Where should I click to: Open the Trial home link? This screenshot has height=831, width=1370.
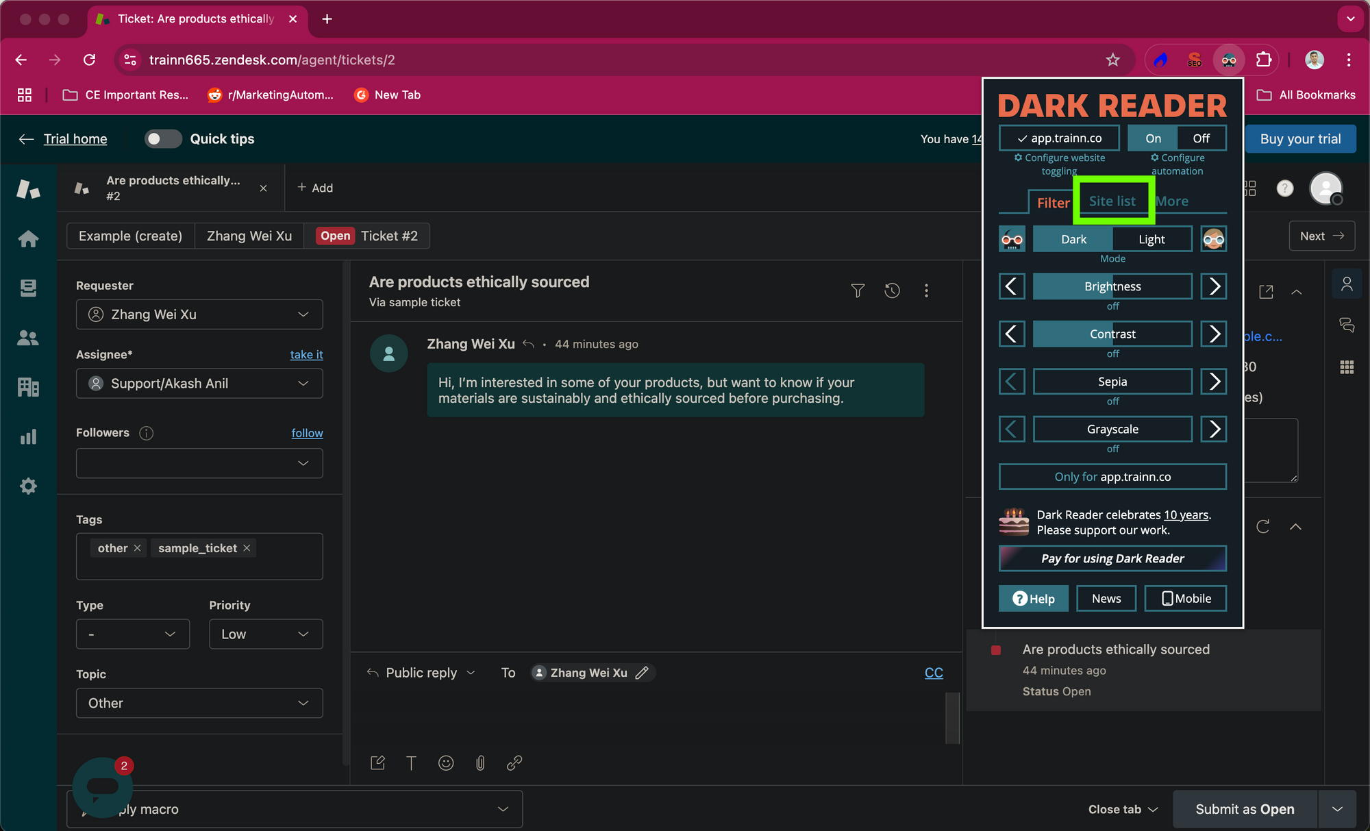[75, 138]
